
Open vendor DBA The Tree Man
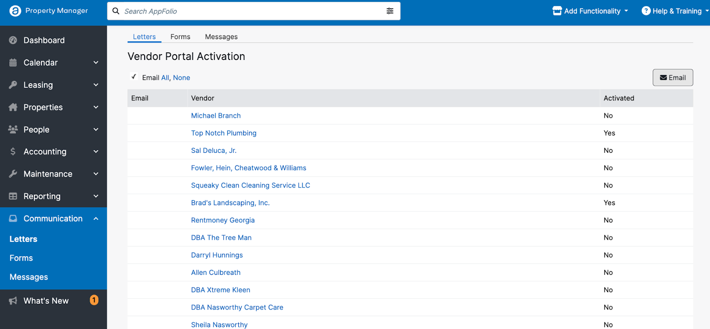click(x=221, y=238)
